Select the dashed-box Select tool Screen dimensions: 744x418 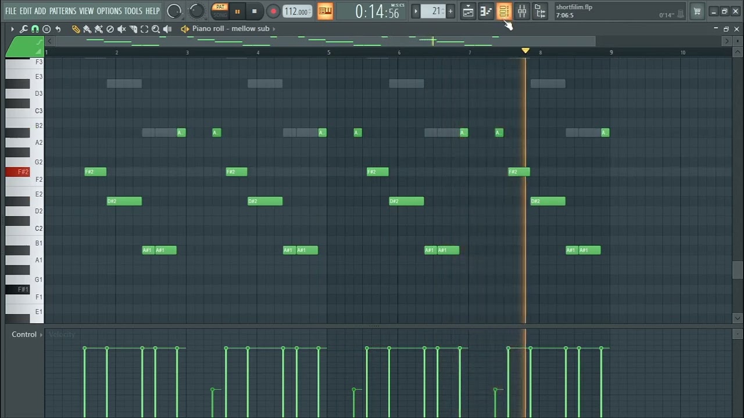(144, 29)
